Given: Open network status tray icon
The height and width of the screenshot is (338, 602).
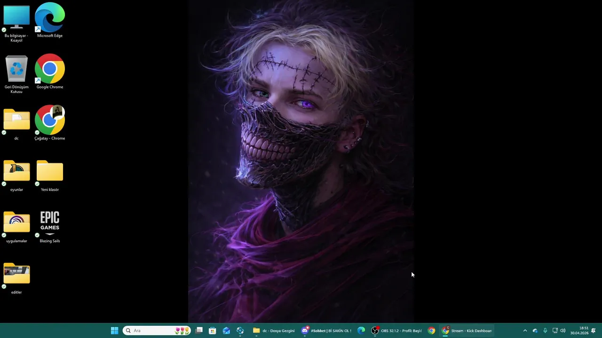Looking at the screenshot, I should point(555,330).
